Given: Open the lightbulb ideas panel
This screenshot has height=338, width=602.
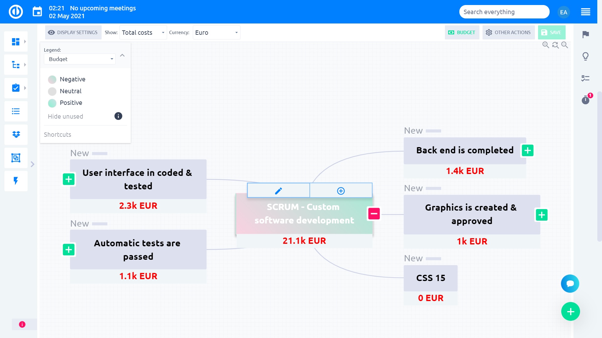Looking at the screenshot, I should [585, 56].
